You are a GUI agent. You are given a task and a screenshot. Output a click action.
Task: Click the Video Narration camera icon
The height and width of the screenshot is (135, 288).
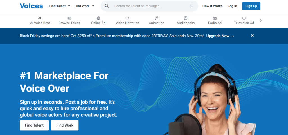coord(127,18)
